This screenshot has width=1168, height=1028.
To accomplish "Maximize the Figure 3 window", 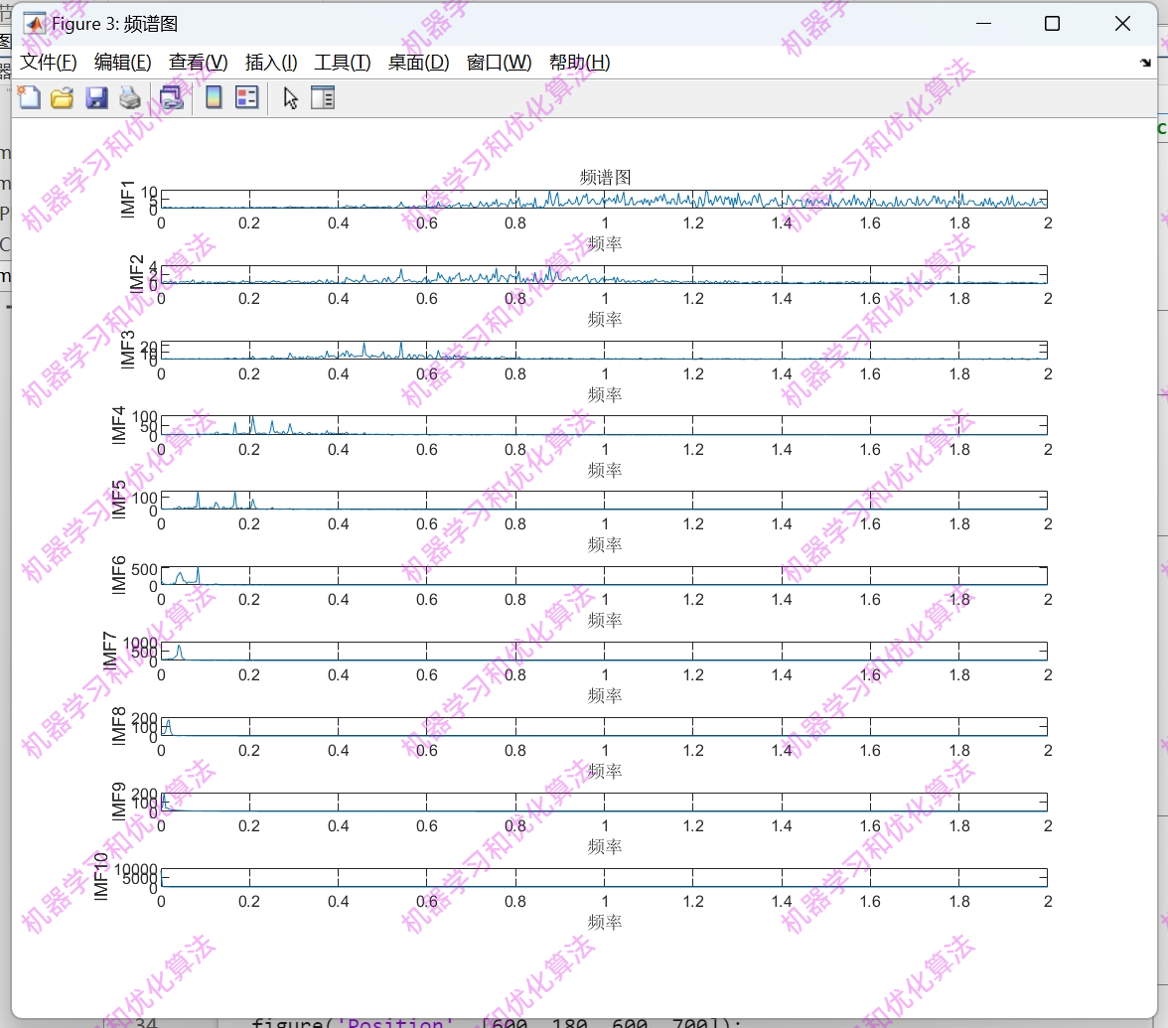I will (x=1053, y=24).
